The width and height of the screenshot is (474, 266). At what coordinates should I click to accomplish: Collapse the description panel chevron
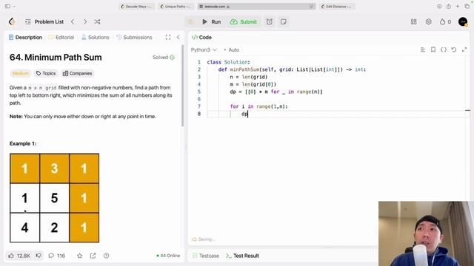pyautogui.click(x=178, y=38)
